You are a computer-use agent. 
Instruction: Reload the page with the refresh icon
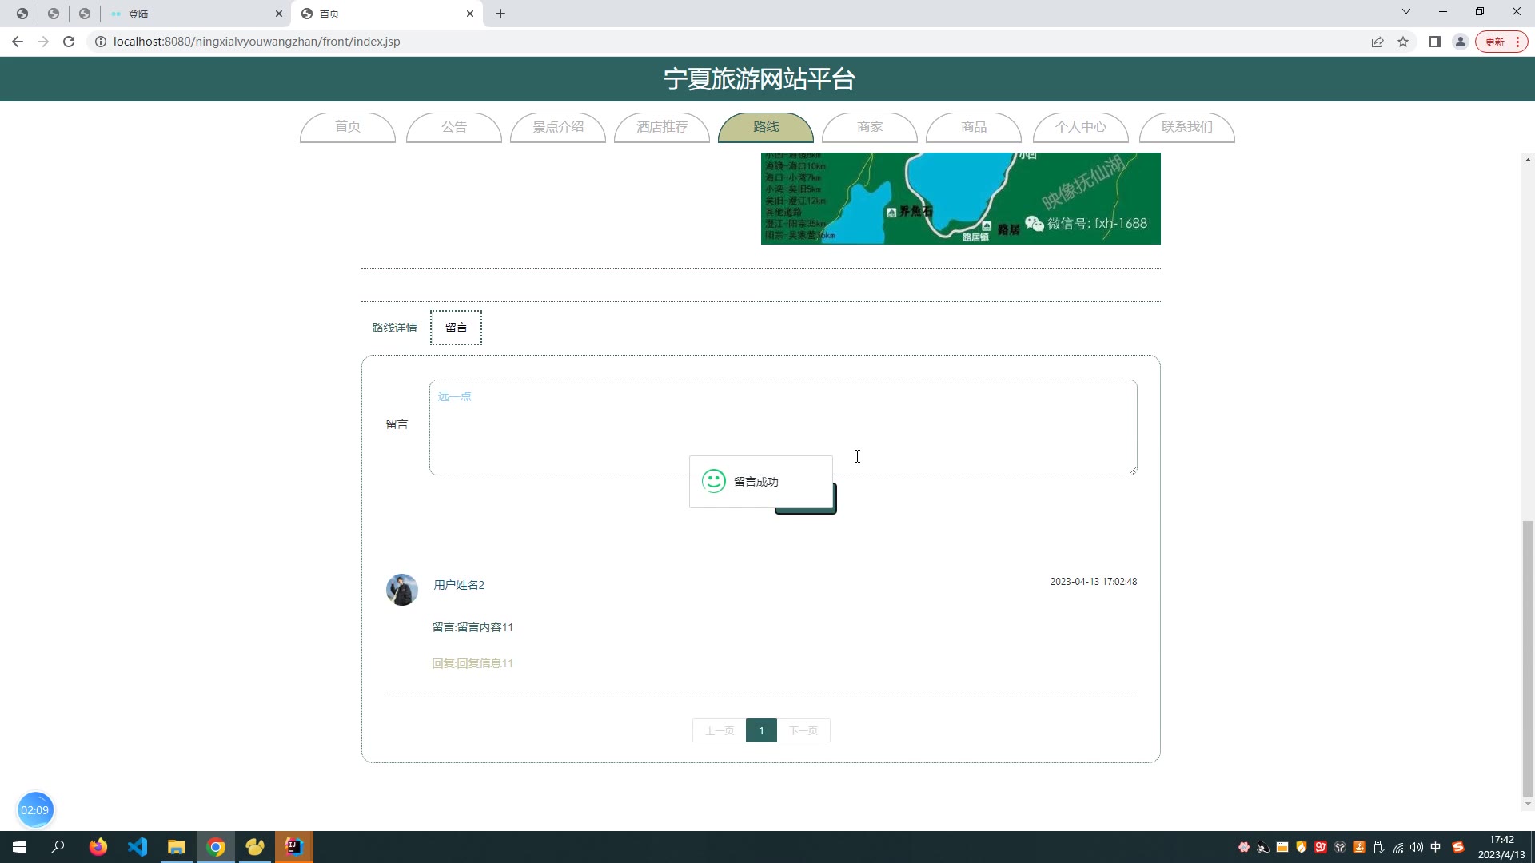click(x=69, y=42)
